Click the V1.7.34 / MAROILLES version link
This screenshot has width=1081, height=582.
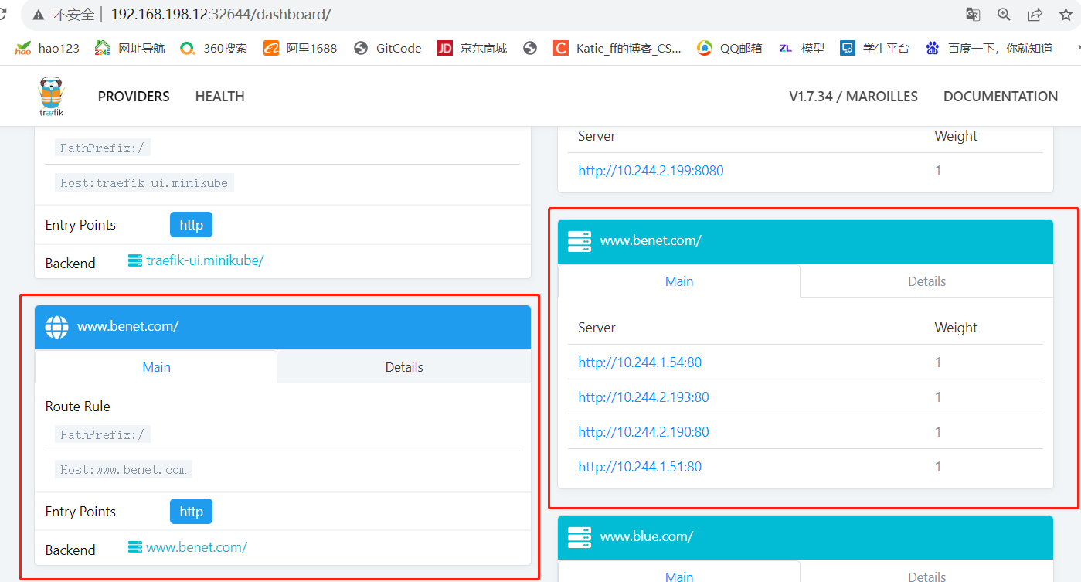click(853, 97)
